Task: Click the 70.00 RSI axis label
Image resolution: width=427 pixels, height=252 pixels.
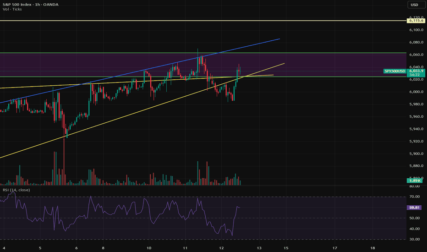Action: [x=415, y=197]
